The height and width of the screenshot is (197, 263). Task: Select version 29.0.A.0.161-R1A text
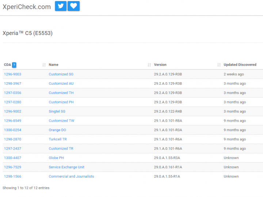[168, 167]
